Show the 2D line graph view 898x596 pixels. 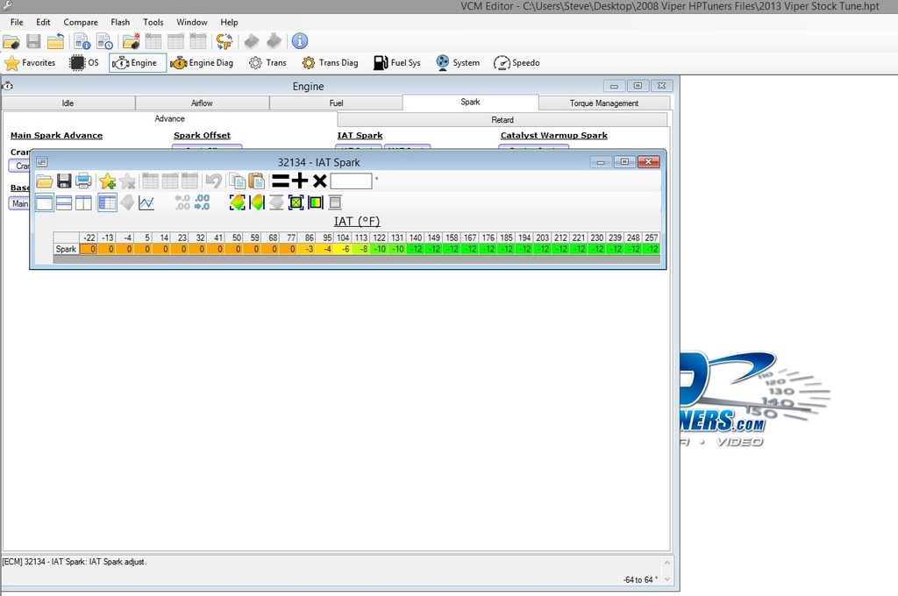coord(146,203)
